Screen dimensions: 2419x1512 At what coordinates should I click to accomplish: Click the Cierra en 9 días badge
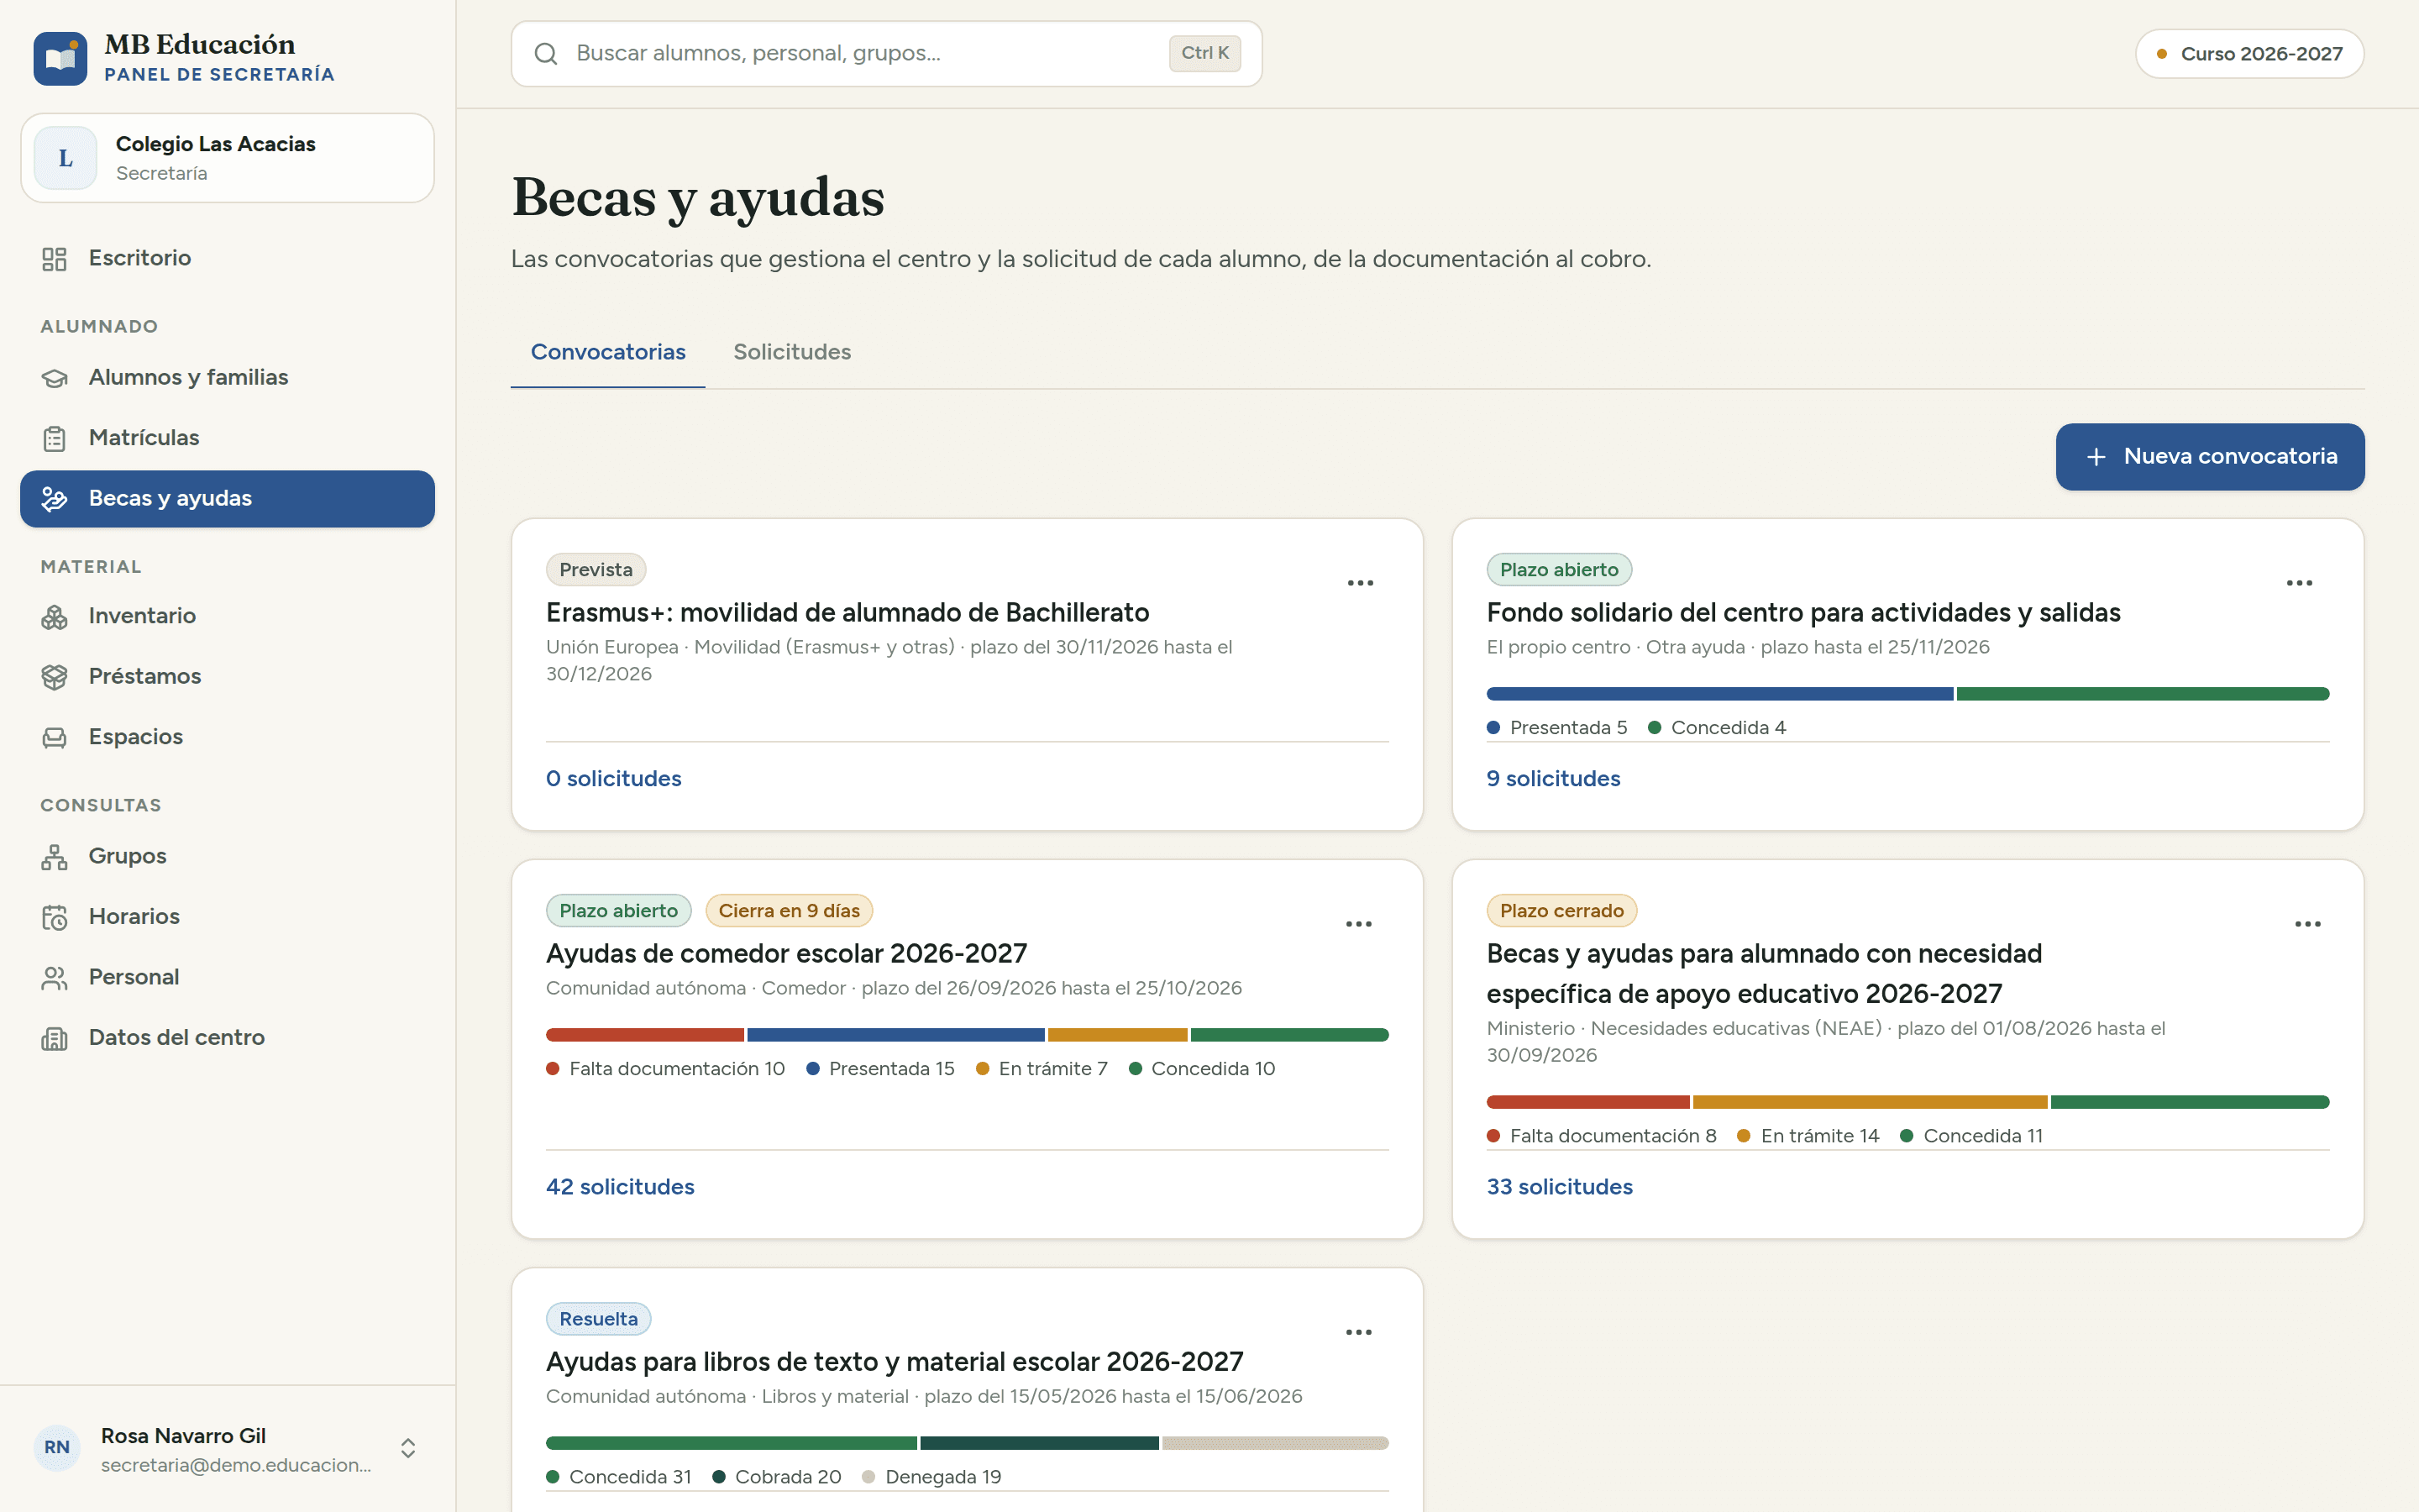789,911
